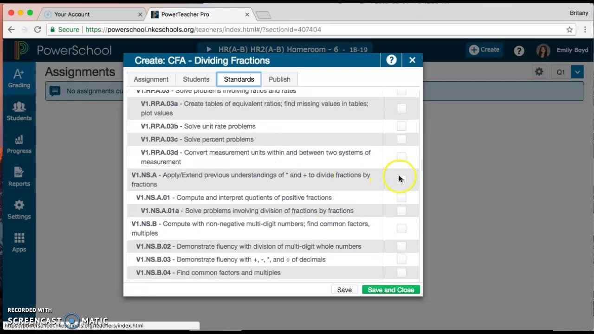Click the help icon in top navigation bar

pyautogui.click(x=519, y=51)
